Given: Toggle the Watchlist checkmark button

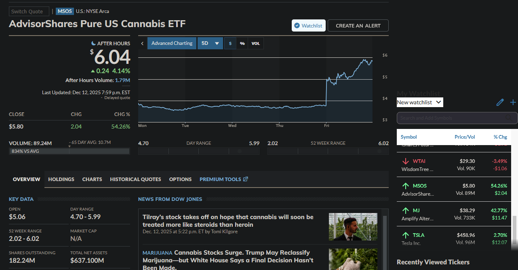Looking at the screenshot, I should (309, 25).
